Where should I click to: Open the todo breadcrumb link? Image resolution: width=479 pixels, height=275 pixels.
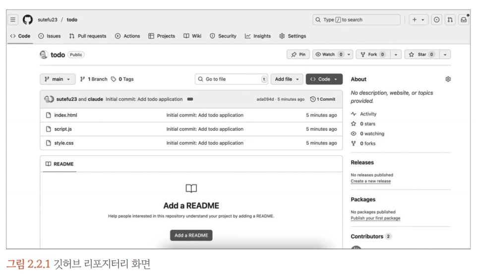72,19
